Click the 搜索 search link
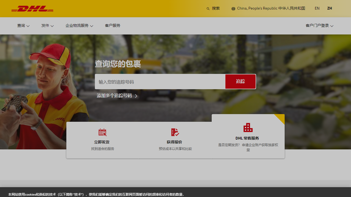 click(x=216, y=8)
